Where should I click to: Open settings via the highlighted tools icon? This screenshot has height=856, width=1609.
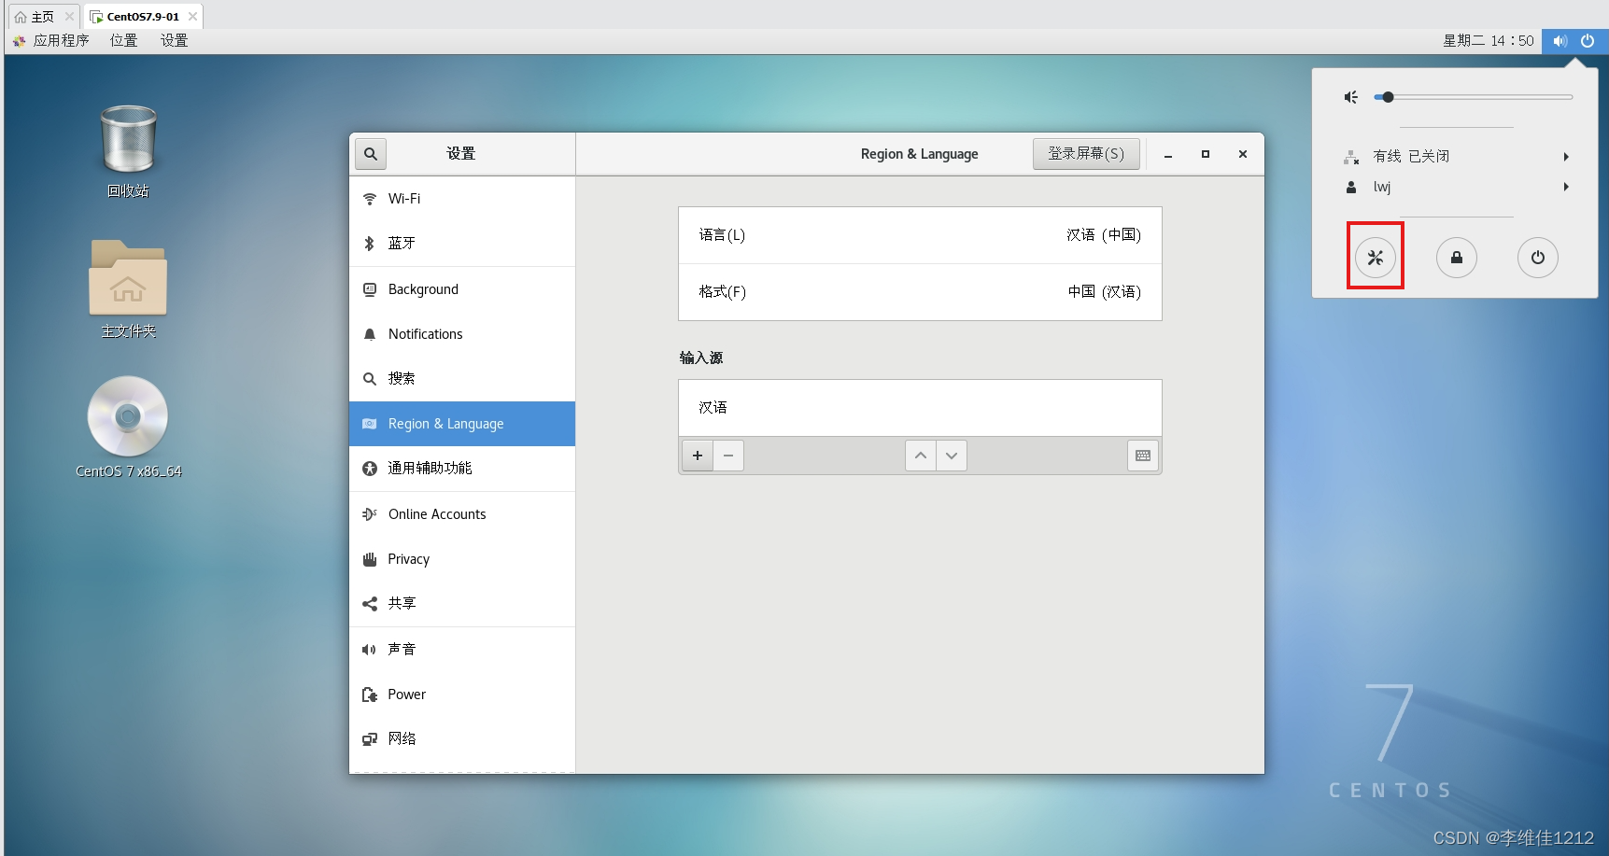[1375, 258]
